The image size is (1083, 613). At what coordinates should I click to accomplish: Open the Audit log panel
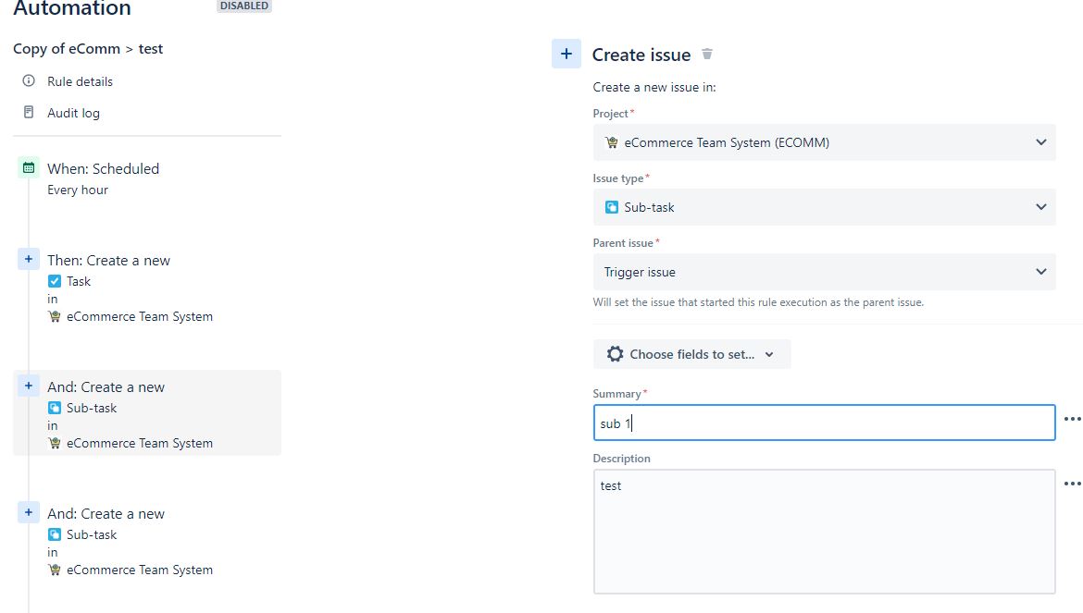pyautogui.click(x=73, y=112)
